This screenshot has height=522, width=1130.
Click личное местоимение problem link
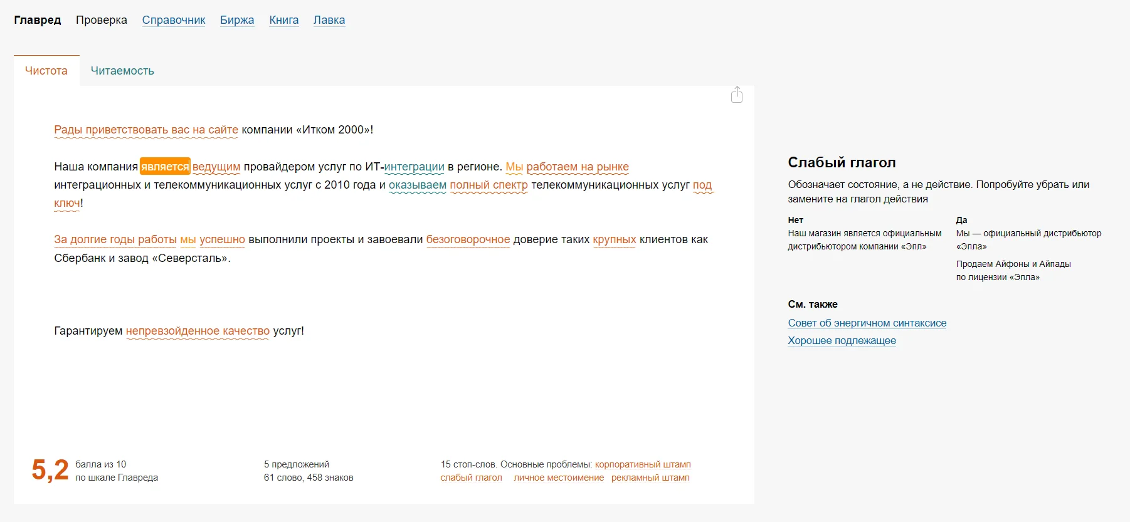point(559,478)
